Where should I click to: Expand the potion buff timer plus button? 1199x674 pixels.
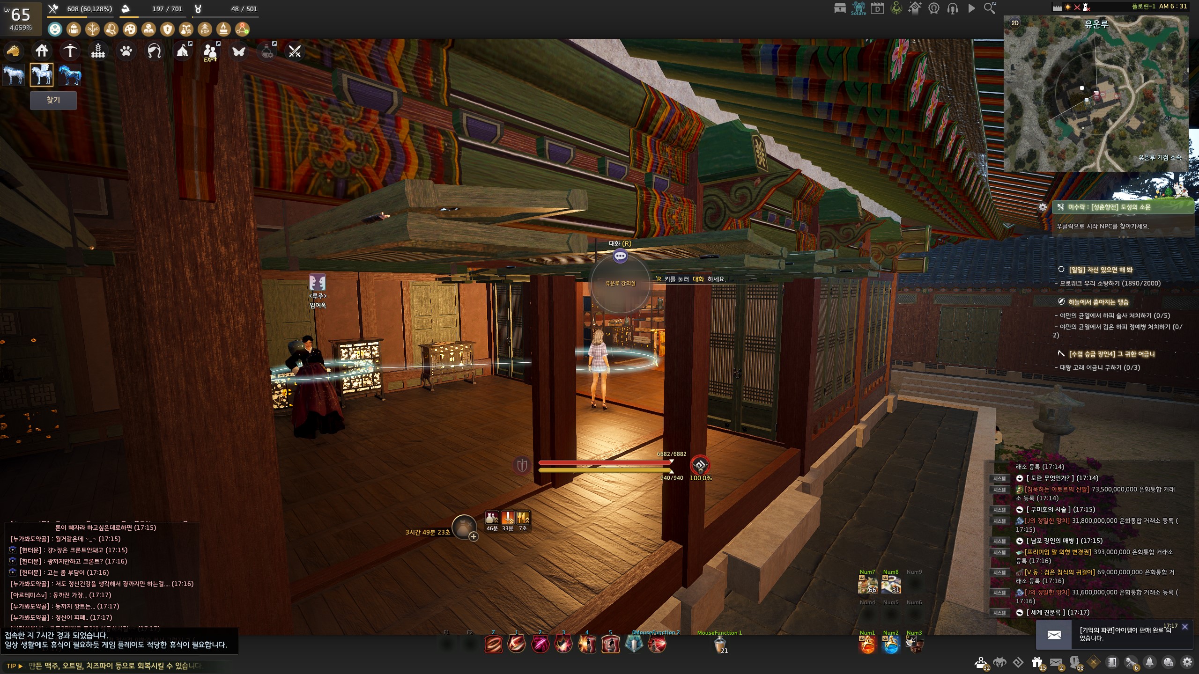point(474,537)
